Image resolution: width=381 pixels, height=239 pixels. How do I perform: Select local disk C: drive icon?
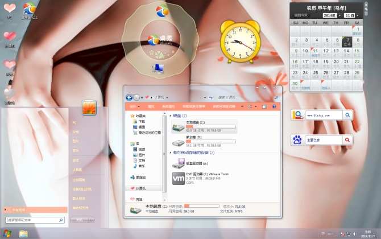coord(178,127)
